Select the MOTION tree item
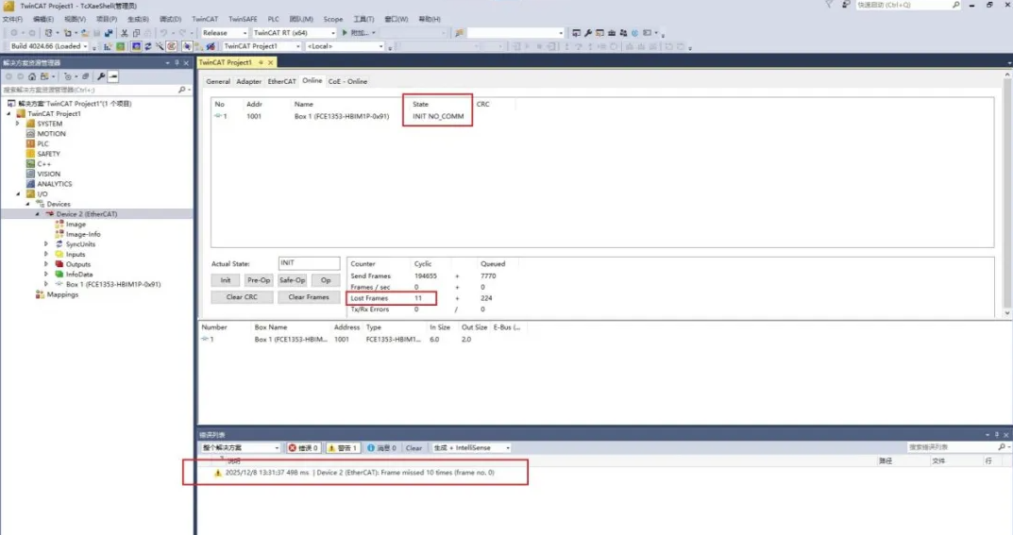The width and height of the screenshot is (1013, 535). tap(51, 134)
